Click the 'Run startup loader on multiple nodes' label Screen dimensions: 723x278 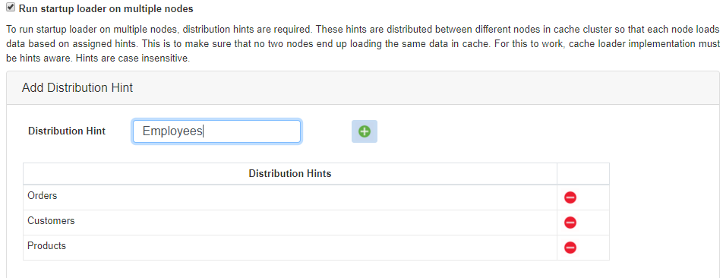click(x=106, y=8)
